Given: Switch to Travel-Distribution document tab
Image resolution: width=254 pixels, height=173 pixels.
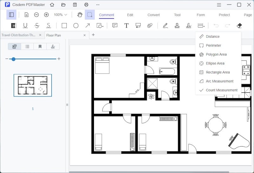Looking at the screenshot, I should (18, 35).
